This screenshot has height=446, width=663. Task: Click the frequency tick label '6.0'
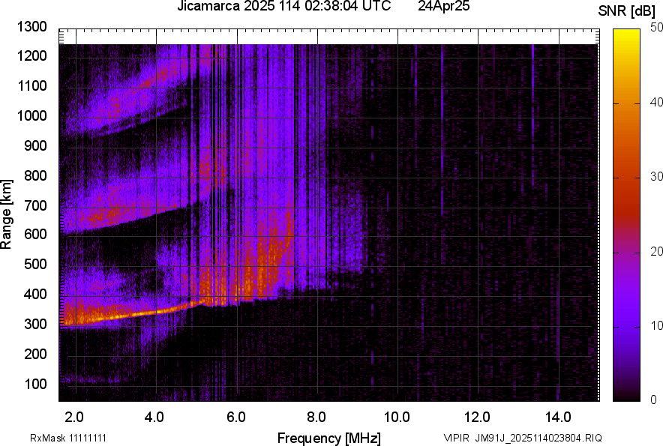click(235, 418)
